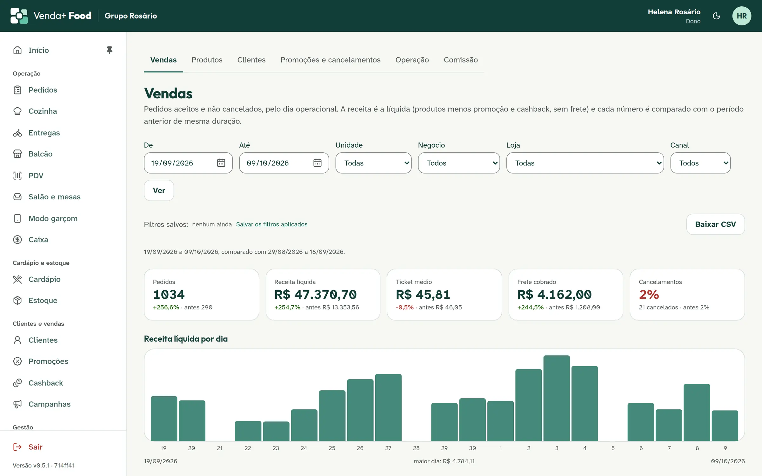Open Modo garçom tablet icon
The width and height of the screenshot is (762, 476).
click(17, 218)
